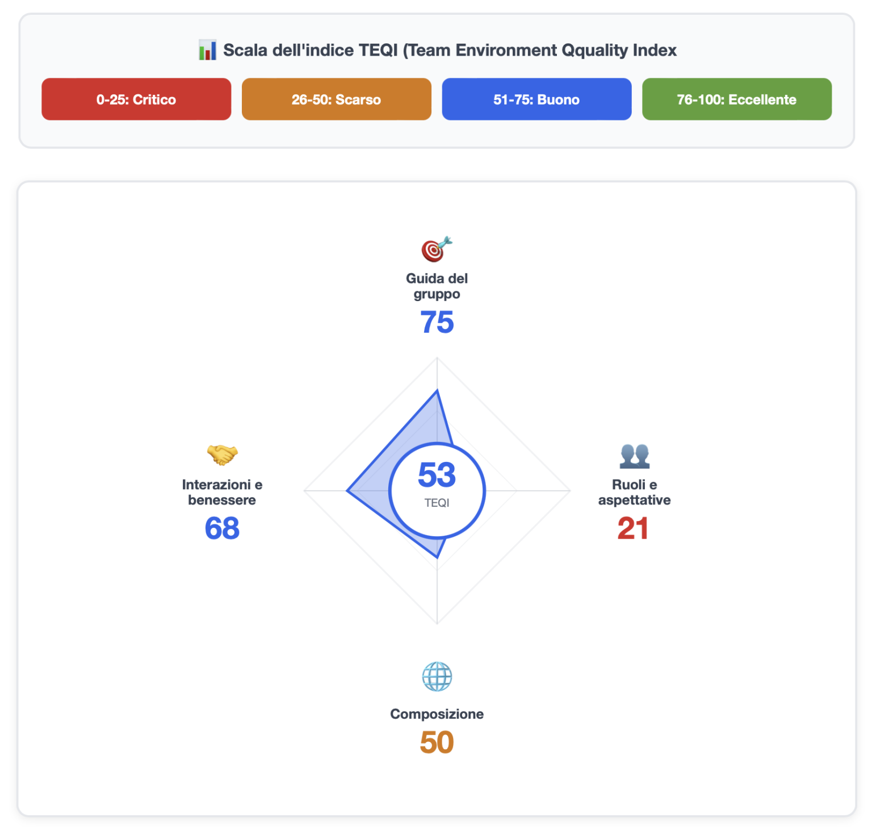Click the two people silhouettes icon
This screenshot has width=872, height=830.
point(634,456)
